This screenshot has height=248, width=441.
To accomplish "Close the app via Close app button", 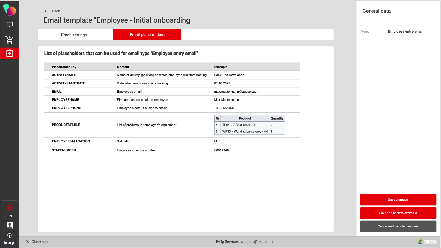I will click(37, 242).
